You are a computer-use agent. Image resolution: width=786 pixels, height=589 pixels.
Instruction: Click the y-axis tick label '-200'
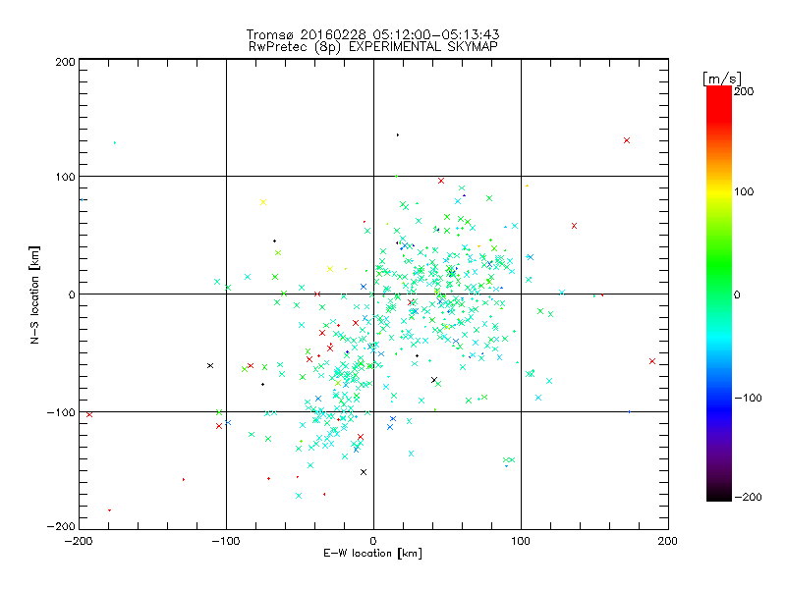pyautogui.click(x=61, y=526)
